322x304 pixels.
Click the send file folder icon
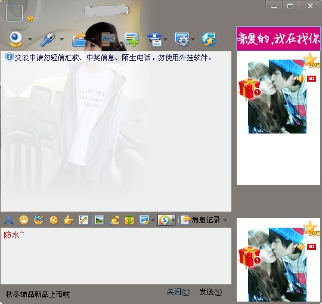(79, 39)
